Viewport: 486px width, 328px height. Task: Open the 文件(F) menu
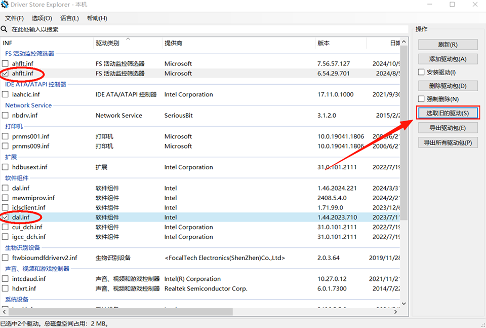coord(14,18)
